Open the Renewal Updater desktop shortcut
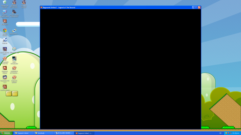This screenshot has height=135, width=241. [24, 4]
